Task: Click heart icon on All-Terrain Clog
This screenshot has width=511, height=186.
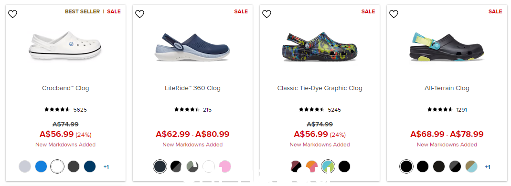Action: 394,14
